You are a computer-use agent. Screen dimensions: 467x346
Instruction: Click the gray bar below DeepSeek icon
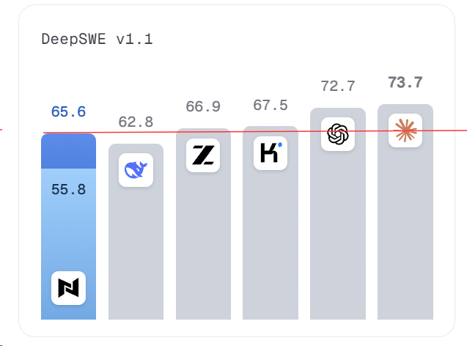point(136,253)
